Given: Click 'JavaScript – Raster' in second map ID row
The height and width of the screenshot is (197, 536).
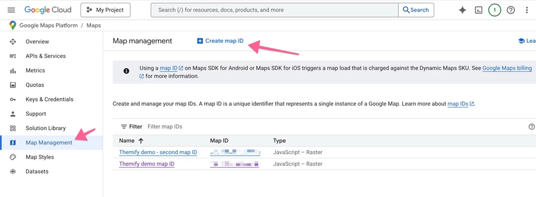Looking at the screenshot, I should coord(297,153).
